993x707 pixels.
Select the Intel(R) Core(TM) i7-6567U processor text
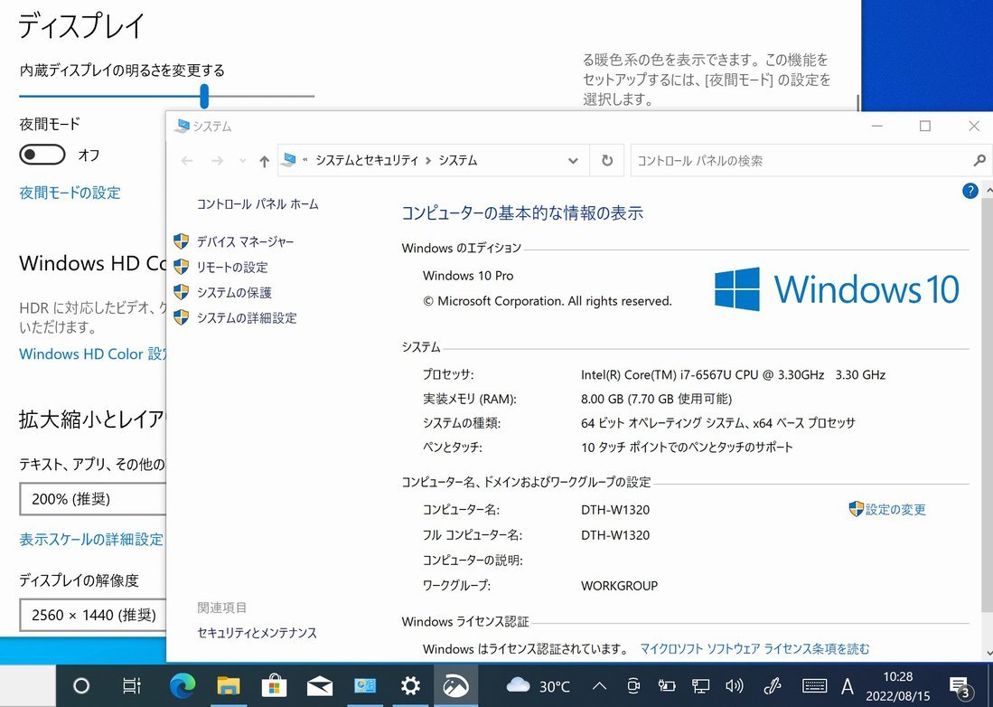[x=733, y=374]
